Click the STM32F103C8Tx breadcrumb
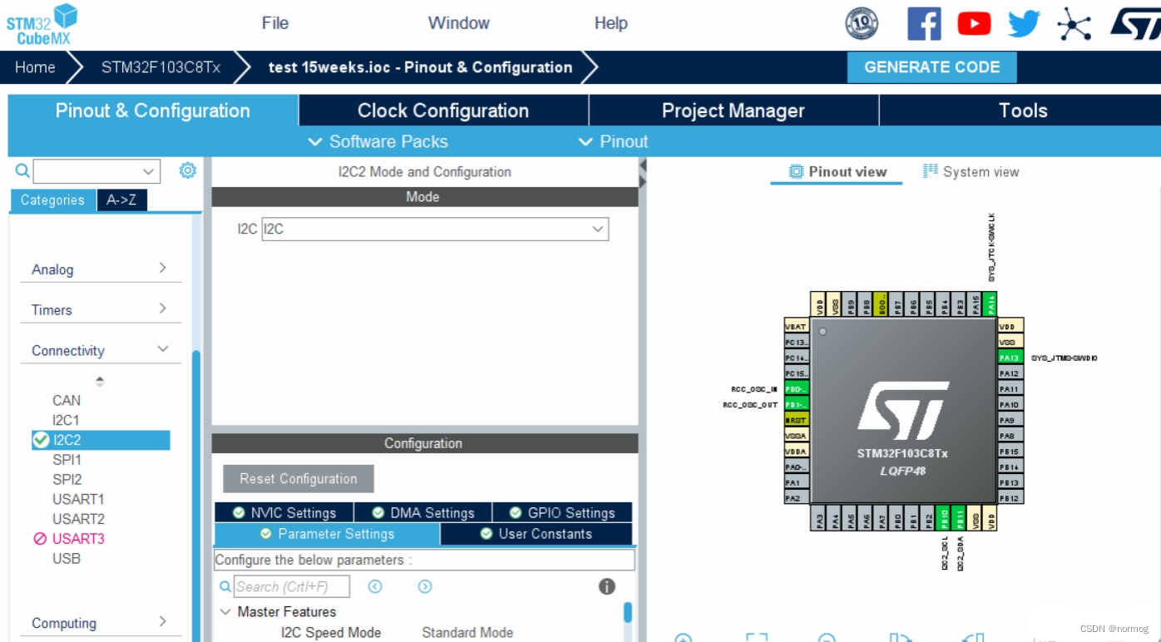 pos(161,67)
